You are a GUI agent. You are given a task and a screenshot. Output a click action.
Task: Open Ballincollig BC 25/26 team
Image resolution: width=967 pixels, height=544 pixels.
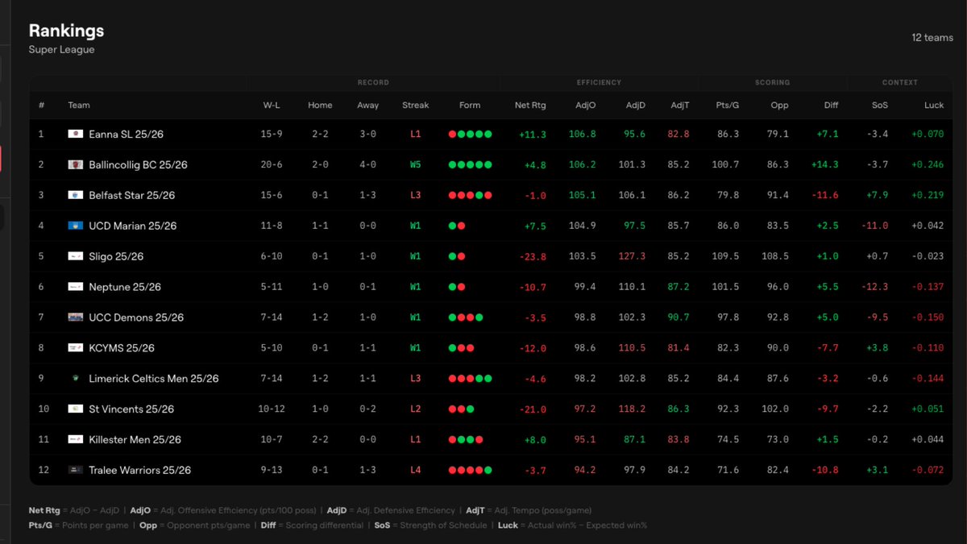[x=139, y=164]
